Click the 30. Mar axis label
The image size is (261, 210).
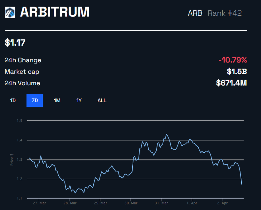[x=130, y=203]
